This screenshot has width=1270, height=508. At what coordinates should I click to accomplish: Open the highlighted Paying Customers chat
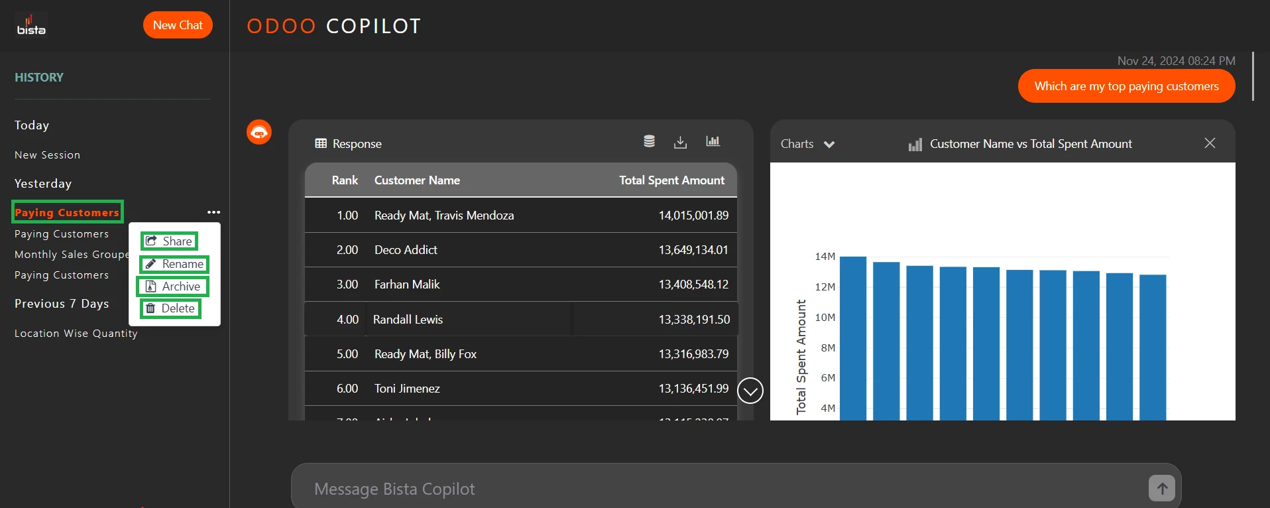pos(67,212)
